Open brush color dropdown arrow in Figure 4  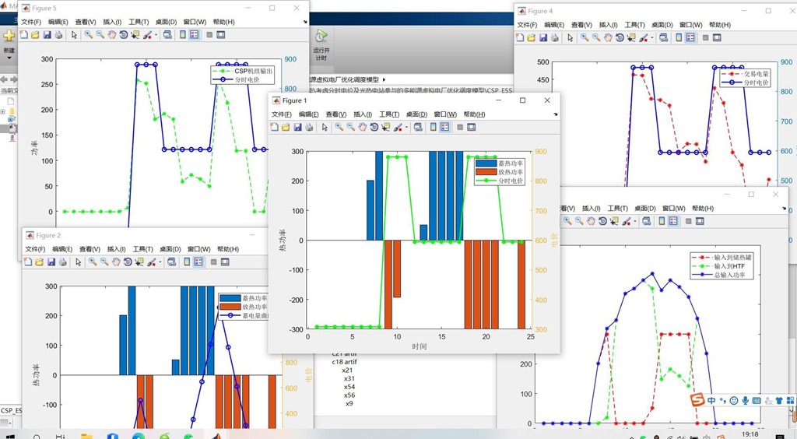tap(651, 38)
